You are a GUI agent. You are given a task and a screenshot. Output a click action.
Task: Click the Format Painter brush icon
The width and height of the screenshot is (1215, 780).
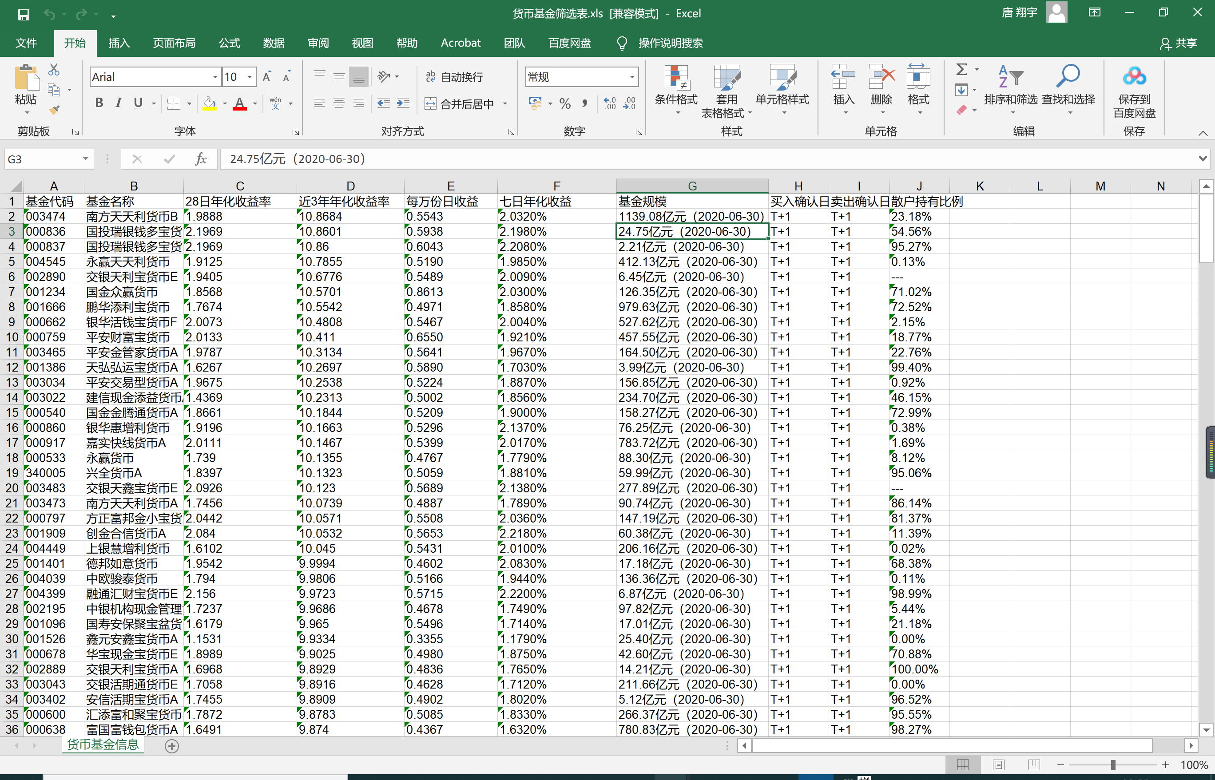[54, 110]
